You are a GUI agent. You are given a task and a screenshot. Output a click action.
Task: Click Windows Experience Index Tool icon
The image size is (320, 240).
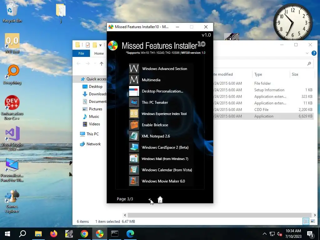point(134,113)
